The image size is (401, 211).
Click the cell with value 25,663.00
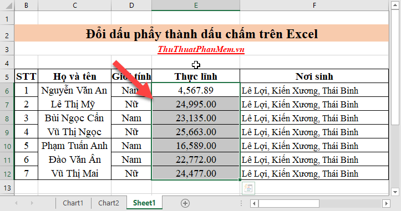click(x=196, y=132)
